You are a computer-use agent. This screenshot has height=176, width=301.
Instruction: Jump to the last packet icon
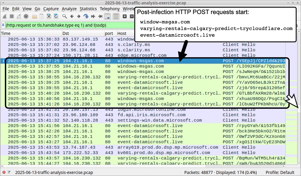tap(100, 16)
